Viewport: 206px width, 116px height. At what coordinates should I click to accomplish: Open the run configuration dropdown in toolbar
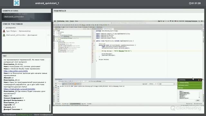[83, 25]
